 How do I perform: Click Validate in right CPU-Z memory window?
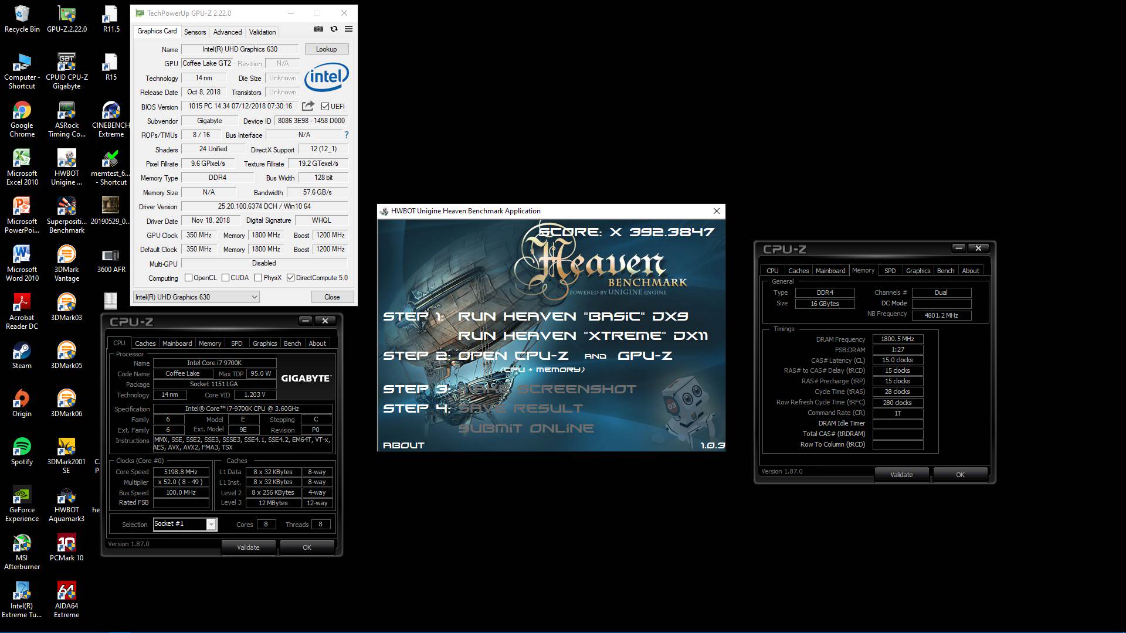(901, 475)
